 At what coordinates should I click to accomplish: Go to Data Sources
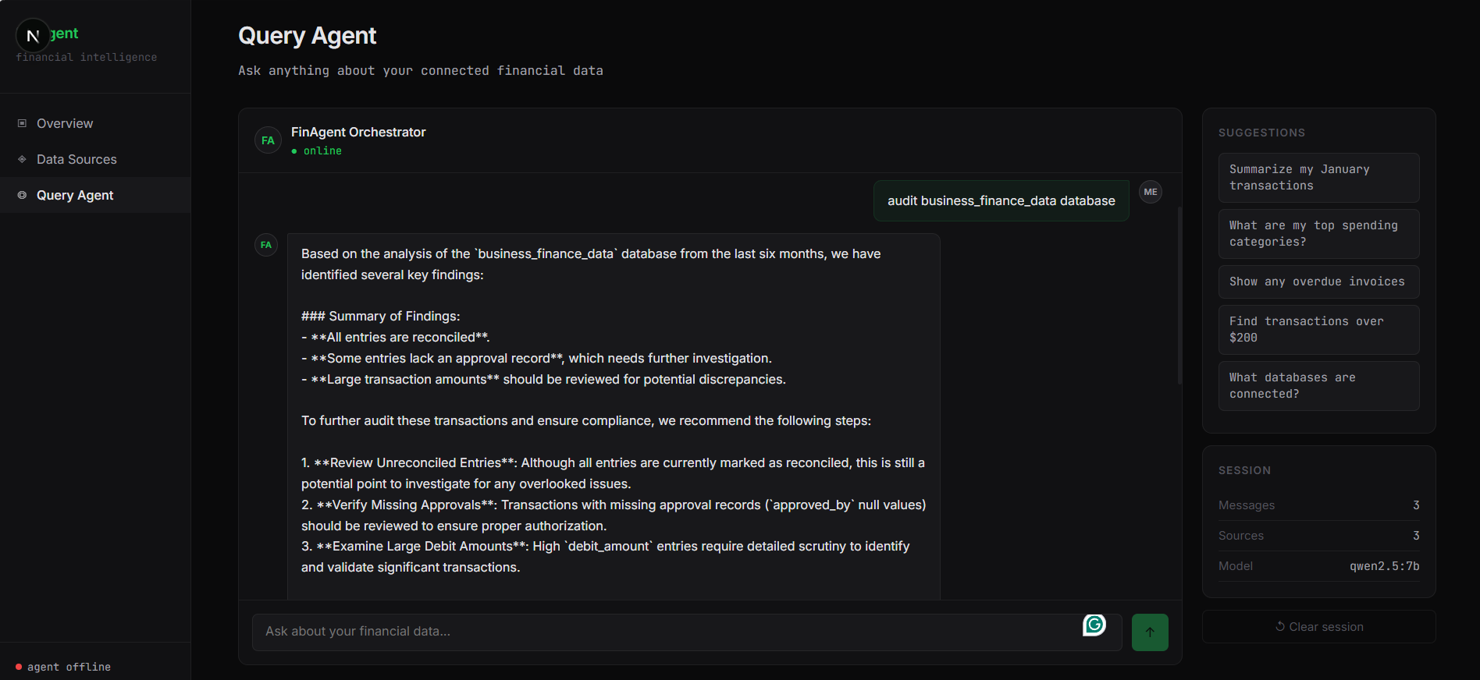pyautogui.click(x=76, y=159)
